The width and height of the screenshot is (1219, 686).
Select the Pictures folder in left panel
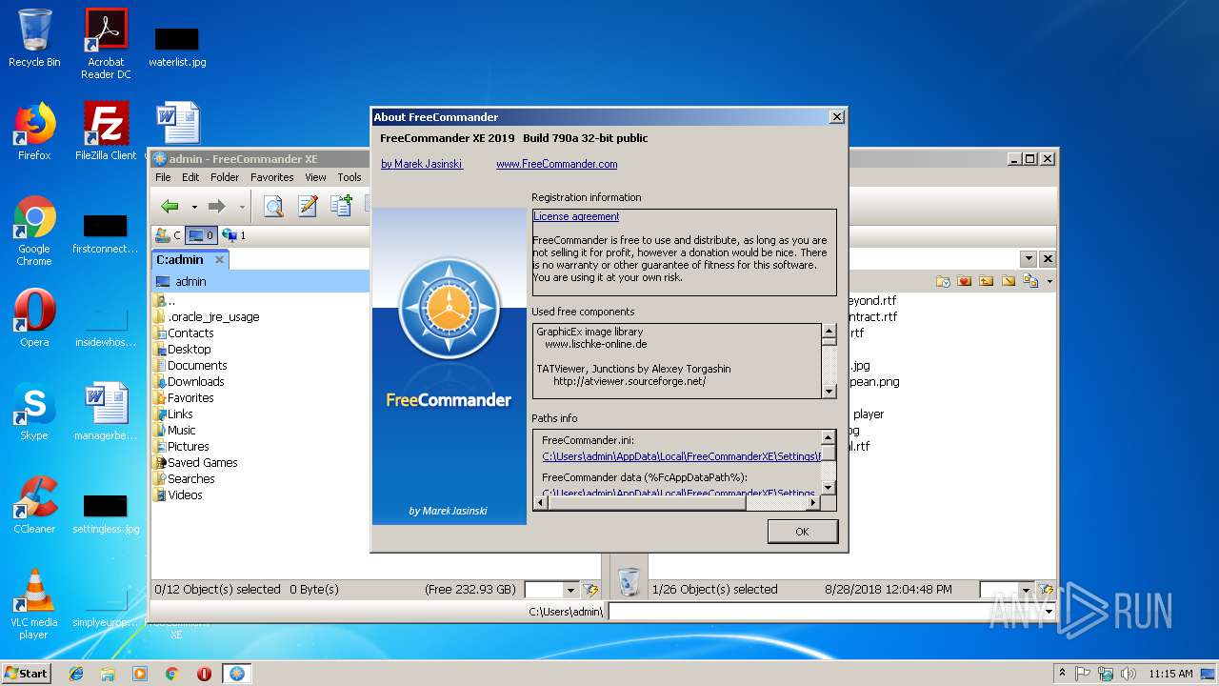click(189, 446)
